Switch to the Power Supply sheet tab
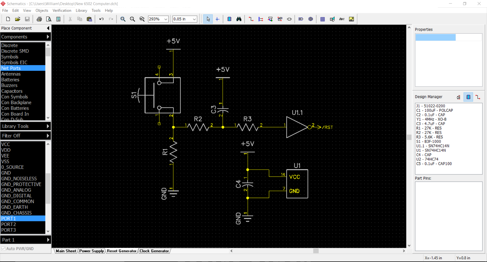 (x=91, y=251)
